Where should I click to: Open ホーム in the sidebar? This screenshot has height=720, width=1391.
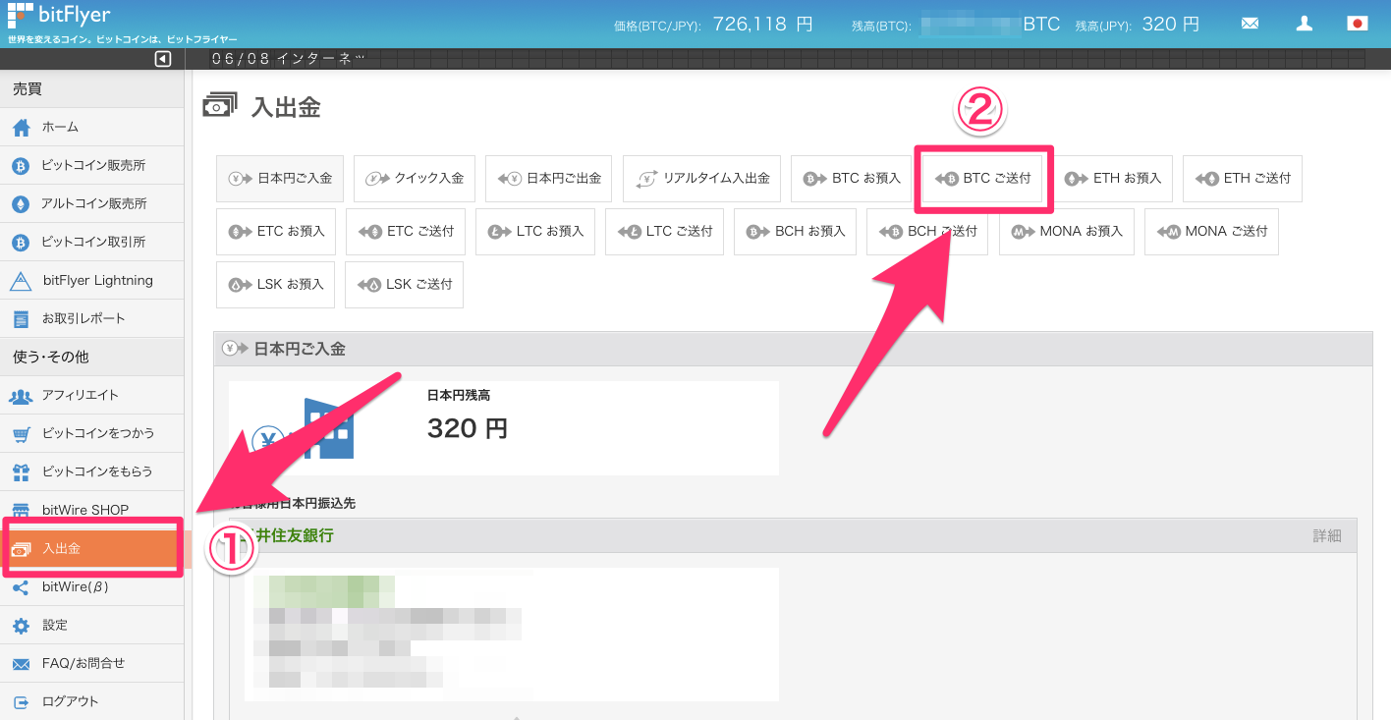[x=60, y=127]
